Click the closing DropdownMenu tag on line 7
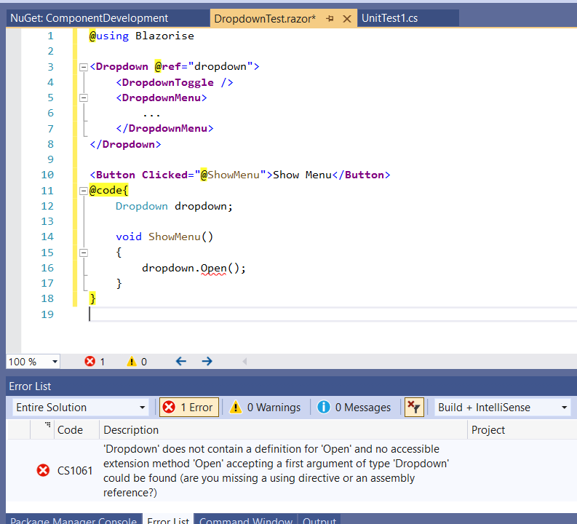The height and width of the screenshot is (524, 577). point(164,128)
